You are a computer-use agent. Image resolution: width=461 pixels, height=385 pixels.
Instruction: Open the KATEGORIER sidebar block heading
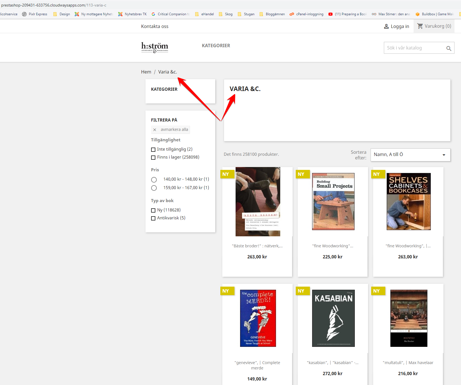tap(164, 89)
